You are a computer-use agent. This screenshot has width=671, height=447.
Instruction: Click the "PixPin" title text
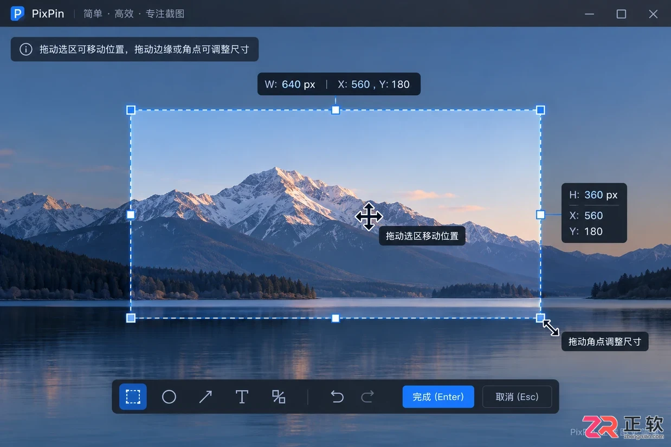click(48, 14)
